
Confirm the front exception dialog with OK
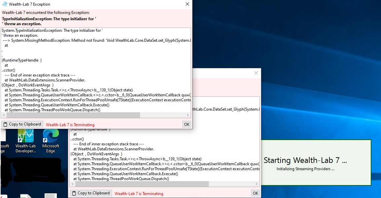(187, 124)
